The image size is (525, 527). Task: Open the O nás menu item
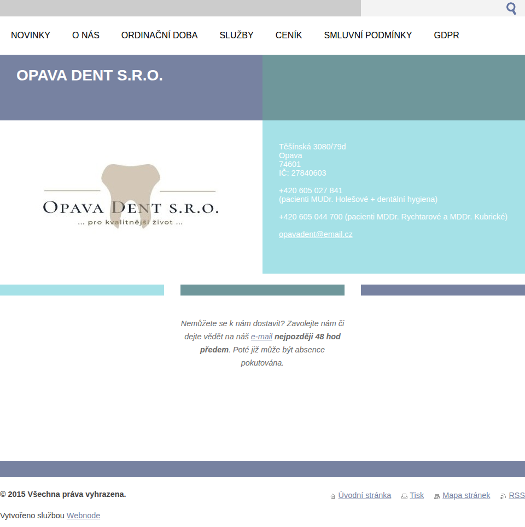click(x=86, y=35)
